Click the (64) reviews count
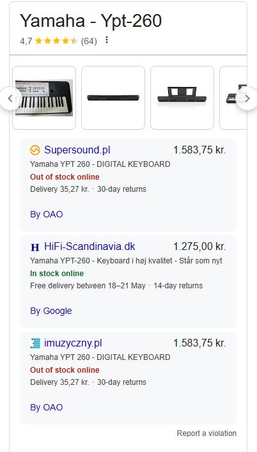Screen dimensions: 257x452 point(89,42)
